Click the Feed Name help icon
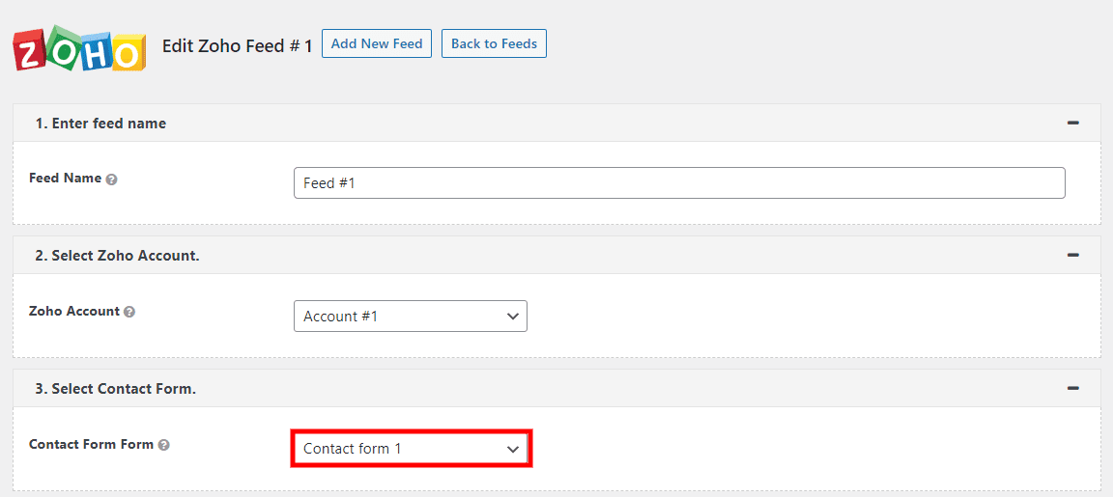The image size is (1113, 497). [x=112, y=179]
